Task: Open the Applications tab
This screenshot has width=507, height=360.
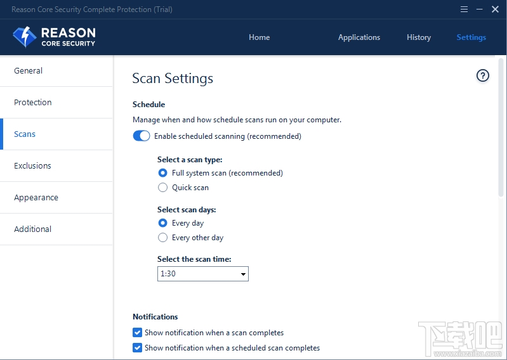Action: click(x=359, y=37)
